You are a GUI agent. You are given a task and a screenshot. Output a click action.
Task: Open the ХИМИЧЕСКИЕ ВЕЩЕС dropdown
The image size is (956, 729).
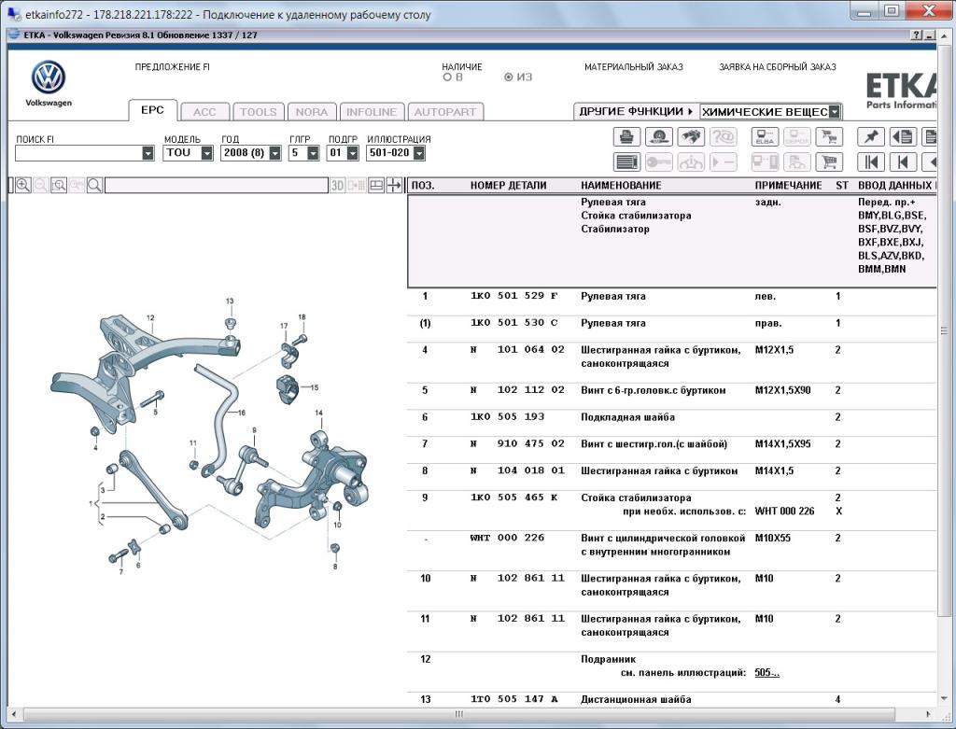(834, 112)
